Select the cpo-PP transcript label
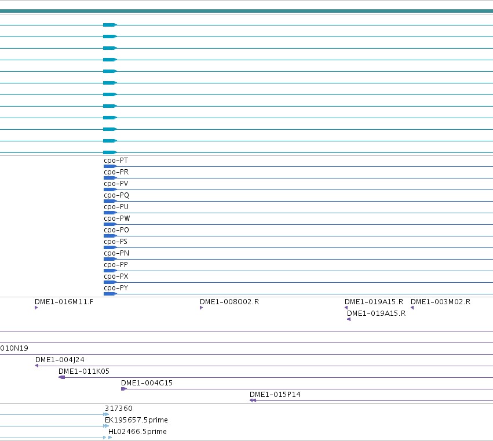This screenshot has width=493, height=441. 116,265
